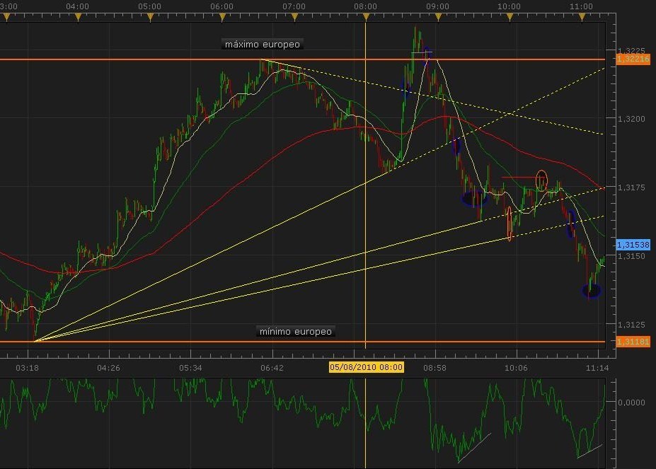Click the 05/08/2010 08:00 cursor date label

click(x=366, y=367)
